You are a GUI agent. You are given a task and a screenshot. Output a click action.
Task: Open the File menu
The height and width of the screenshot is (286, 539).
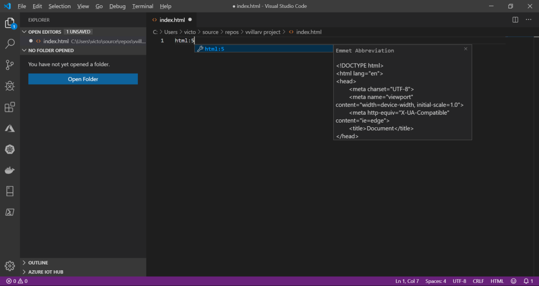(x=22, y=6)
